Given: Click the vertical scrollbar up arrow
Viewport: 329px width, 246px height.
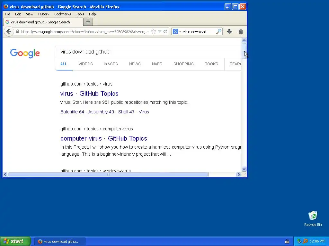Looking at the screenshot, I should (x=244, y=40).
